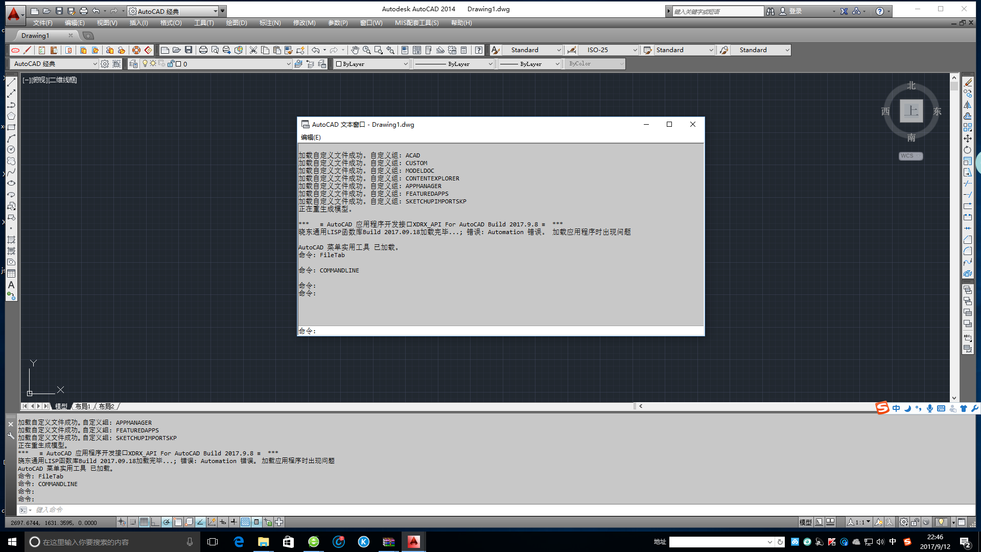Screen dimensions: 981x552
Task: Click the Dimension Style icon
Action: click(x=572, y=50)
